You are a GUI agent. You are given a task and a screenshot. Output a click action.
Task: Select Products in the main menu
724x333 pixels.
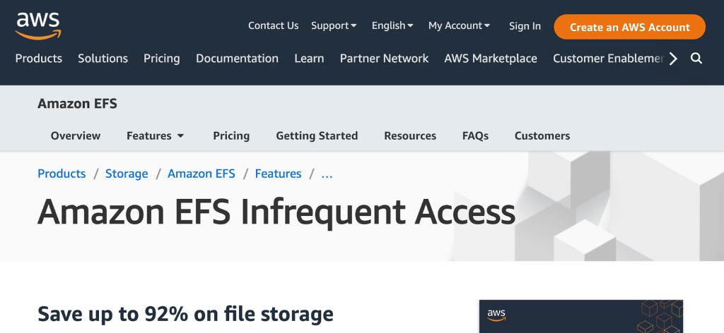pos(39,59)
